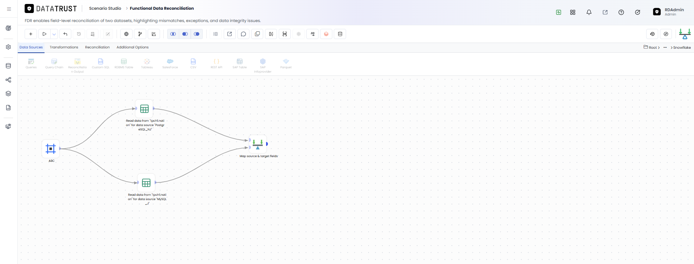Viewport: 694px width, 264px height.
Task: Select the Query Chain data source
Action: point(54,64)
